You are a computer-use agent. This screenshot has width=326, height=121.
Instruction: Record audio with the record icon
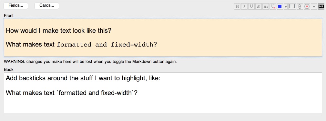tap(307, 6)
